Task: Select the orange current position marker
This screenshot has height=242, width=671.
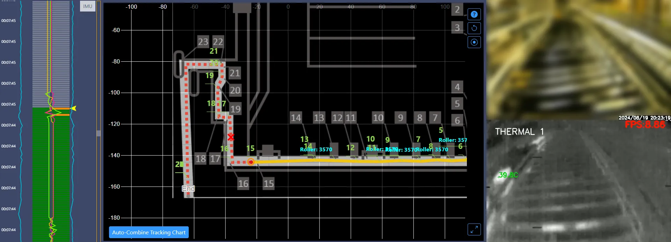Action: 251,162
